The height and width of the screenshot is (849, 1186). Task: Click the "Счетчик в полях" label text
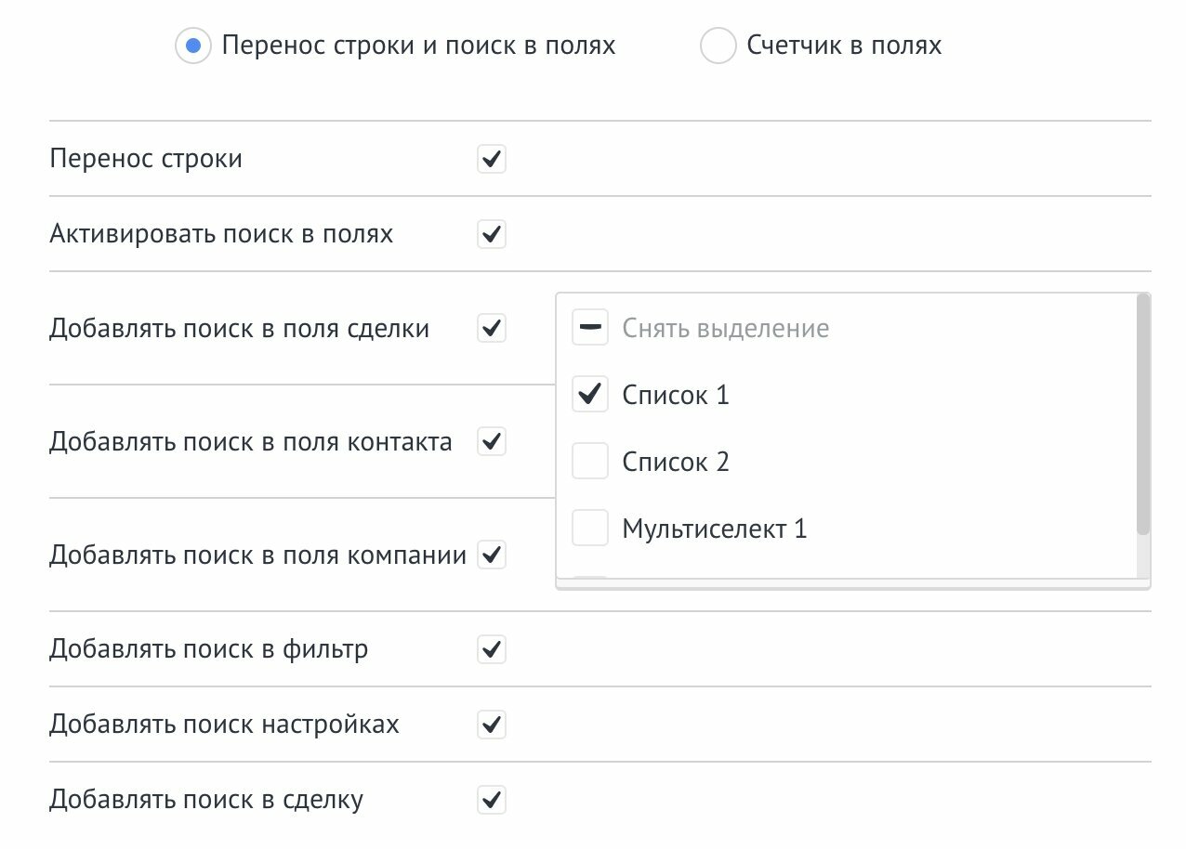pos(844,46)
